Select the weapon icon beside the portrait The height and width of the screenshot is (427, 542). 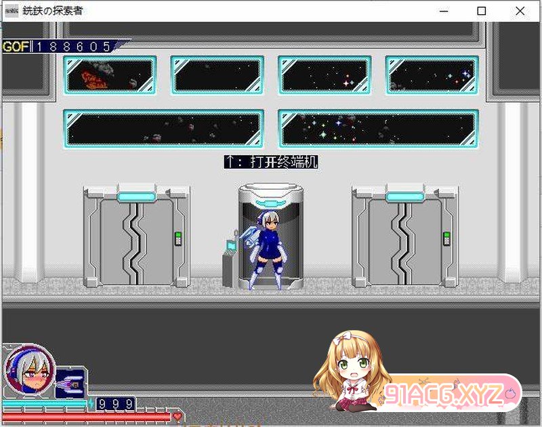coord(70,382)
